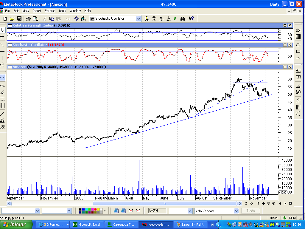The height and width of the screenshot is (229, 305).
Task: Open the Edit menu
Action: [16, 11]
